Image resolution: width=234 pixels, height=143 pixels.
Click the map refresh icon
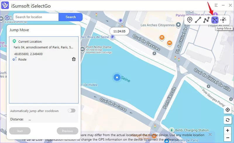point(228,120)
